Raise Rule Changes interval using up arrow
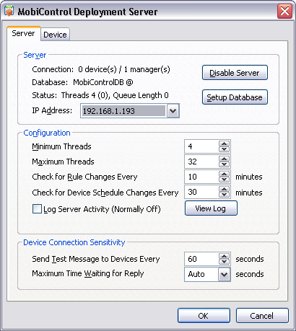This screenshot has width=296, height=331. (x=224, y=174)
